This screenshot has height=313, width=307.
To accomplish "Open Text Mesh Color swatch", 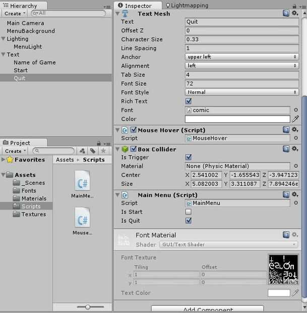I will pos(237,119).
